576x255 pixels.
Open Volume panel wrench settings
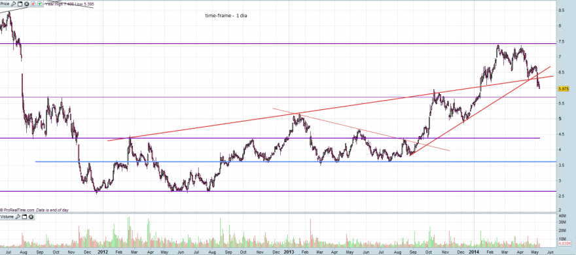coord(18,217)
